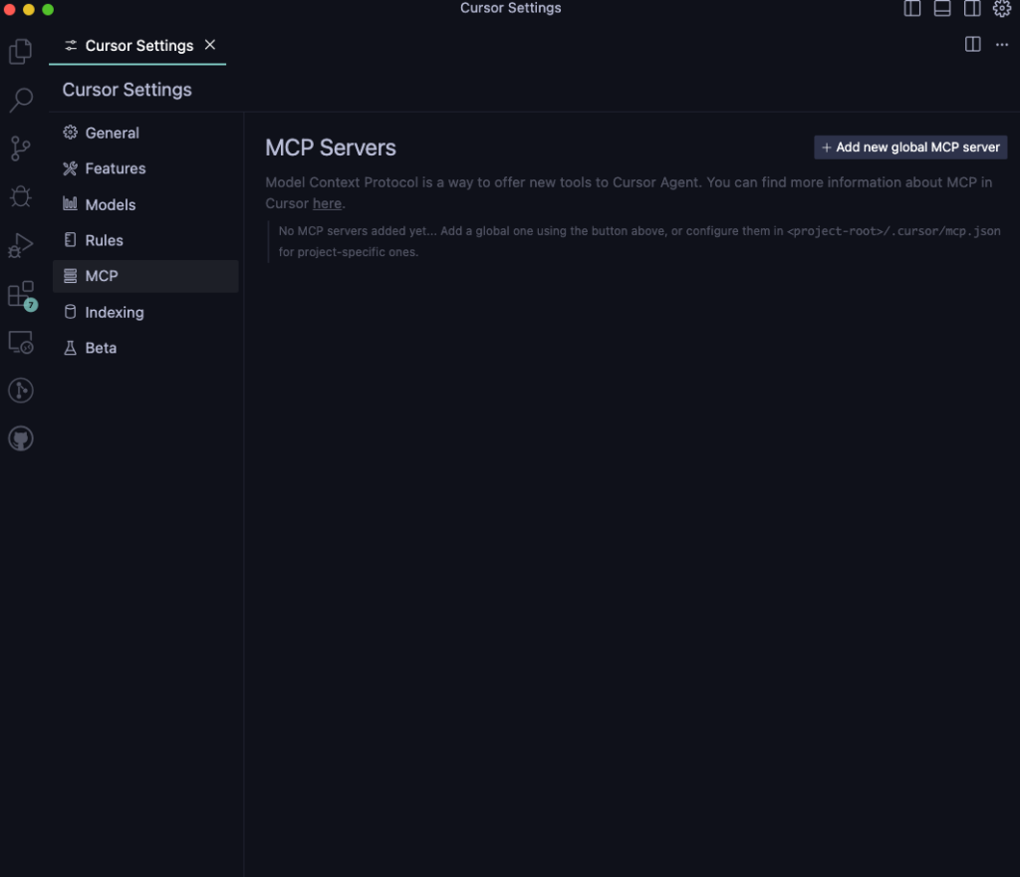Open the Run and Debug panel
The height and width of the screenshot is (877, 1020).
[x=20, y=244]
